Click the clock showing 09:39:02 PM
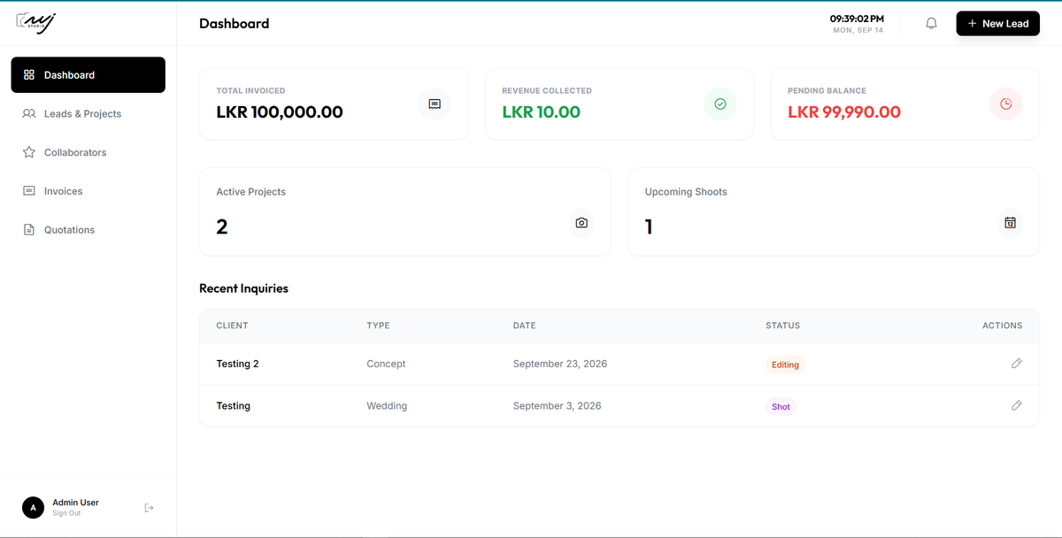 (857, 19)
